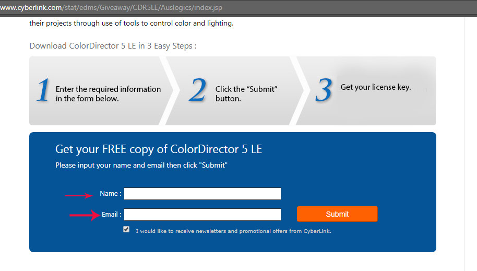Viewport: 477px width, 271px height.
Task: Click the step 1 text 'Enter the required information'
Action: click(x=109, y=89)
